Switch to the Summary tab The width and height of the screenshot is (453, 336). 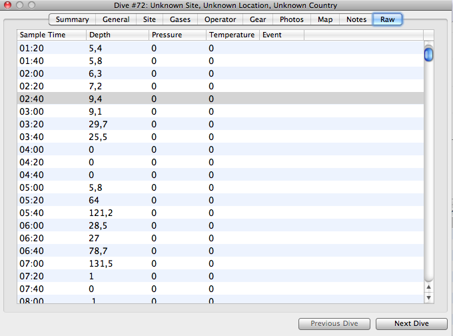72,19
